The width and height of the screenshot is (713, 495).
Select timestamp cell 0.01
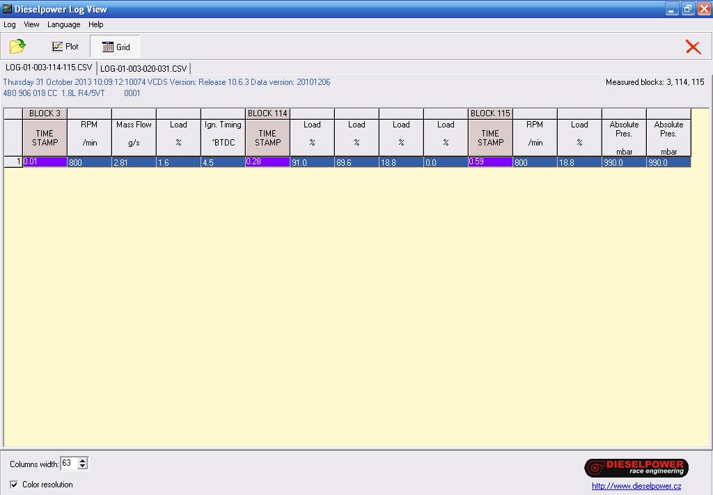click(x=45, y=162)
